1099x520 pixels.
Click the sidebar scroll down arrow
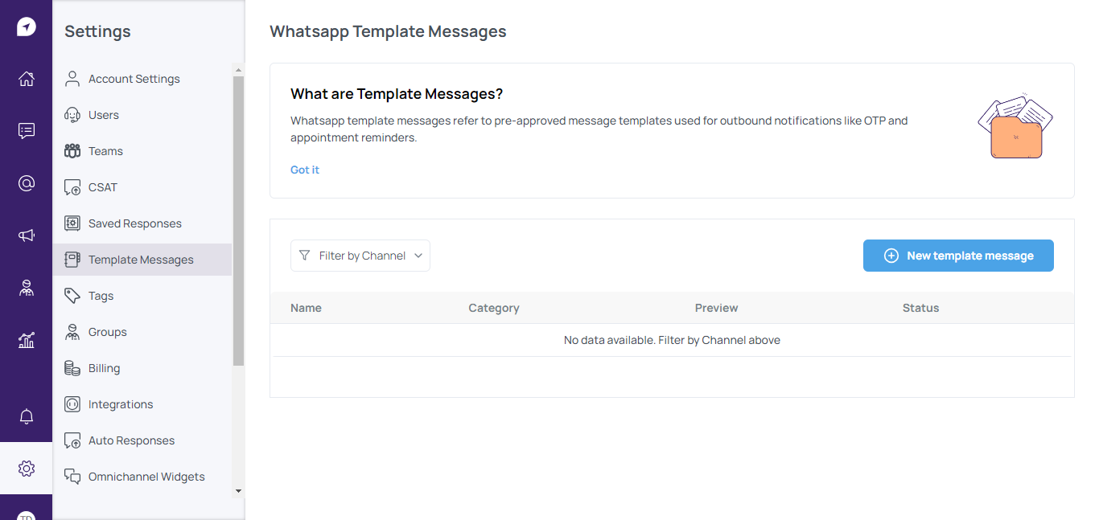(238, 490)
